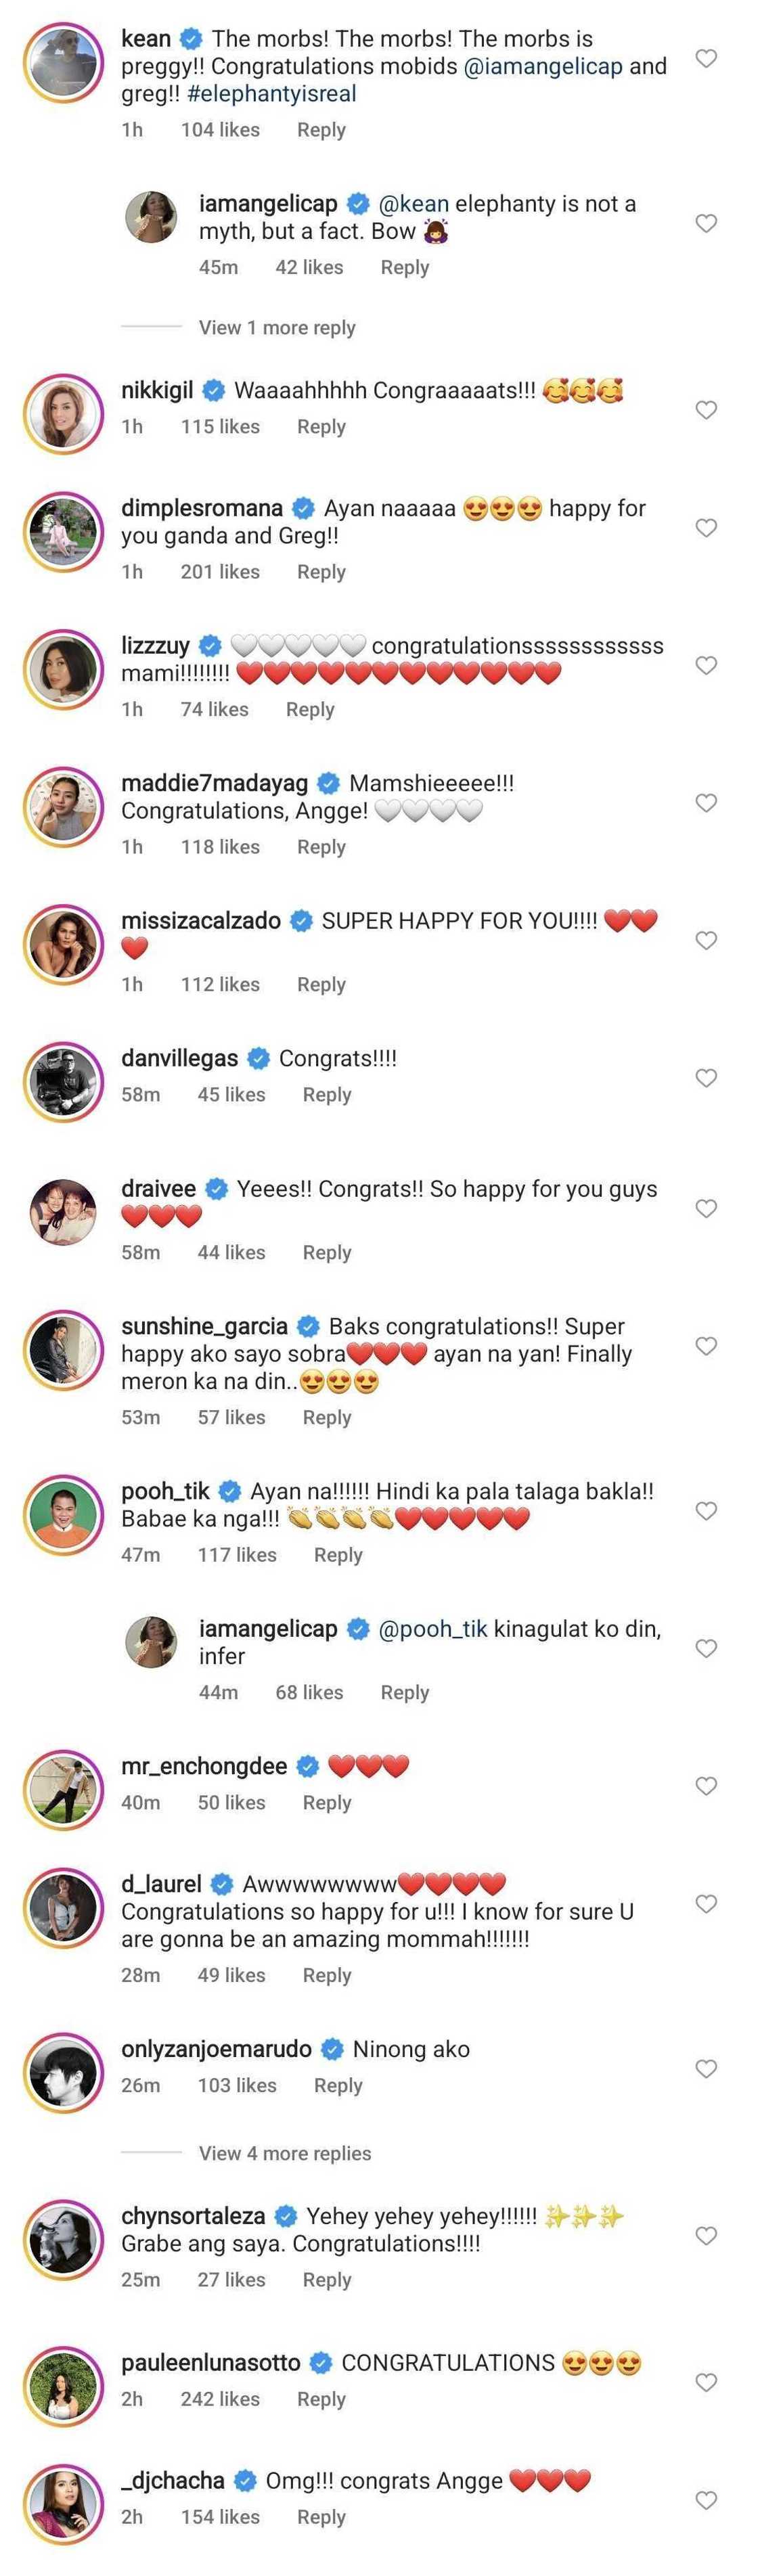
Task: Like pooh_tik's comment using the heart
Action: point(706,1511)
